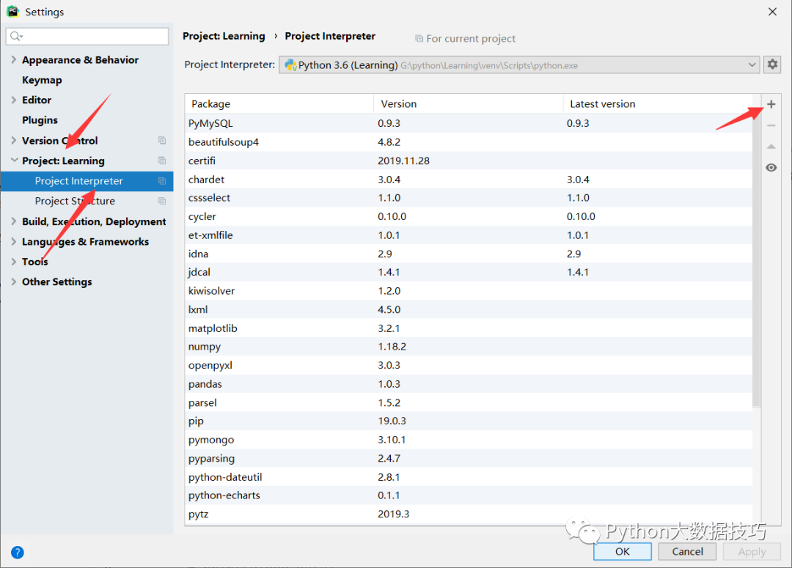Viewport: 792px width, 568px height.
Task: Select the lxml package row
Action: tap(469, 309)
